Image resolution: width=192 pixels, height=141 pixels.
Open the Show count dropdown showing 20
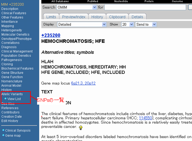pyautogui.click(x=127, y=24)
